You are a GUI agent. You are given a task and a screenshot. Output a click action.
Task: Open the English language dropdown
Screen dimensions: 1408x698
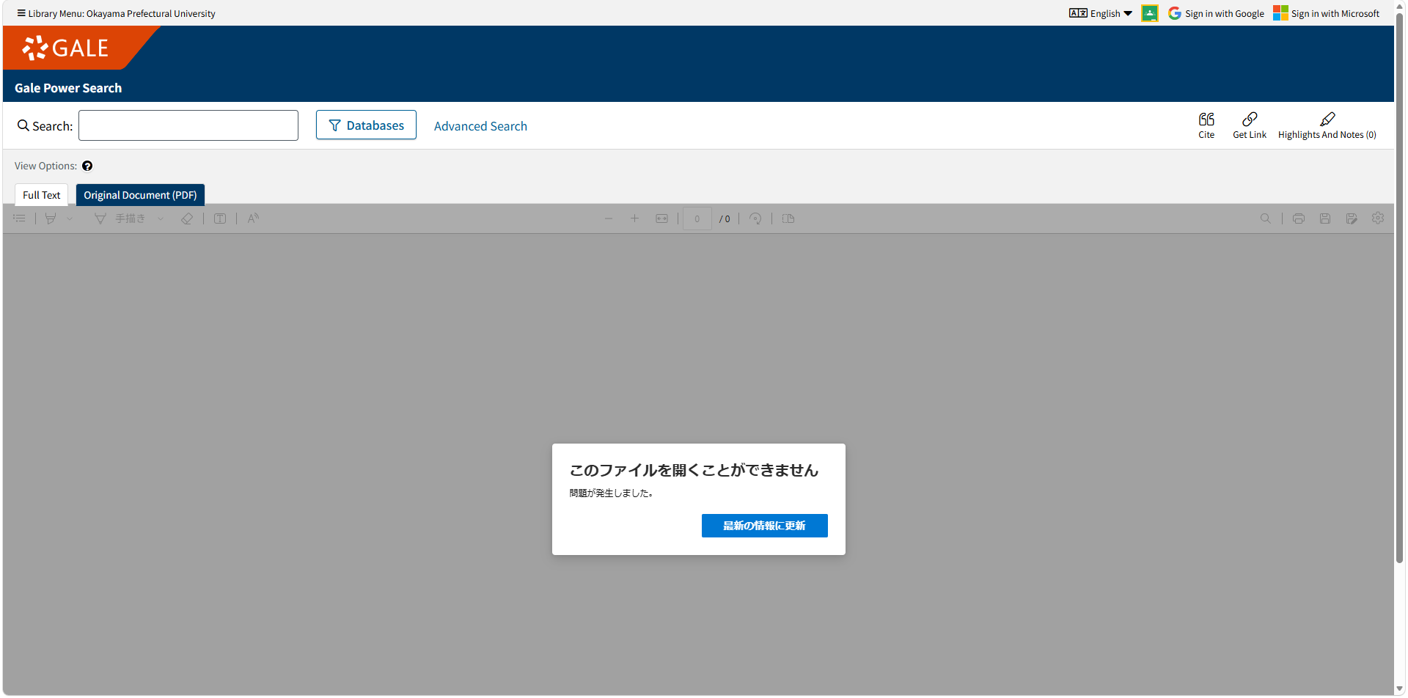pyautogui.click(x=1101, y=13)
